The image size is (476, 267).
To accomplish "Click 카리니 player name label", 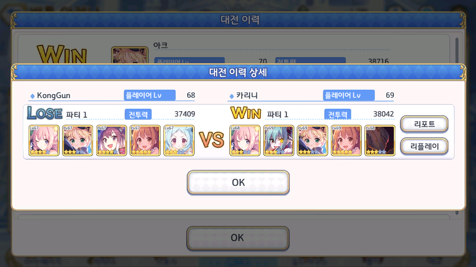I will 247,95.
